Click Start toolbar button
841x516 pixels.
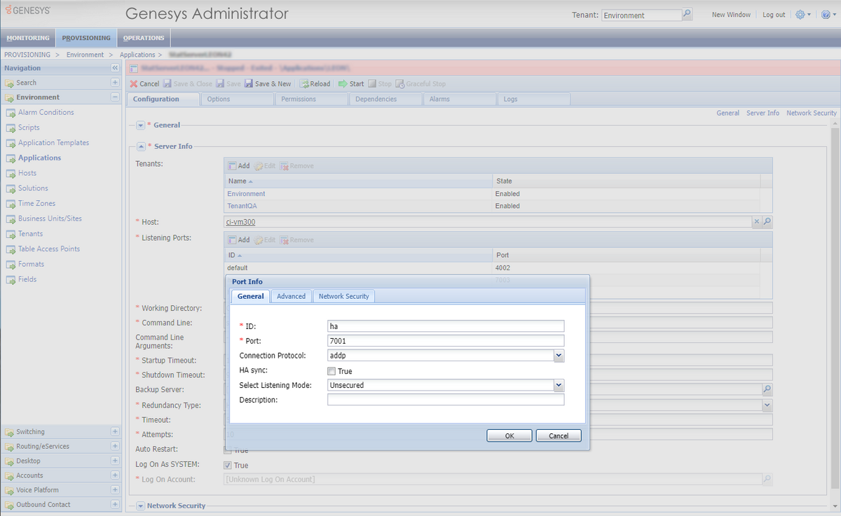click(x=351, y=84)
